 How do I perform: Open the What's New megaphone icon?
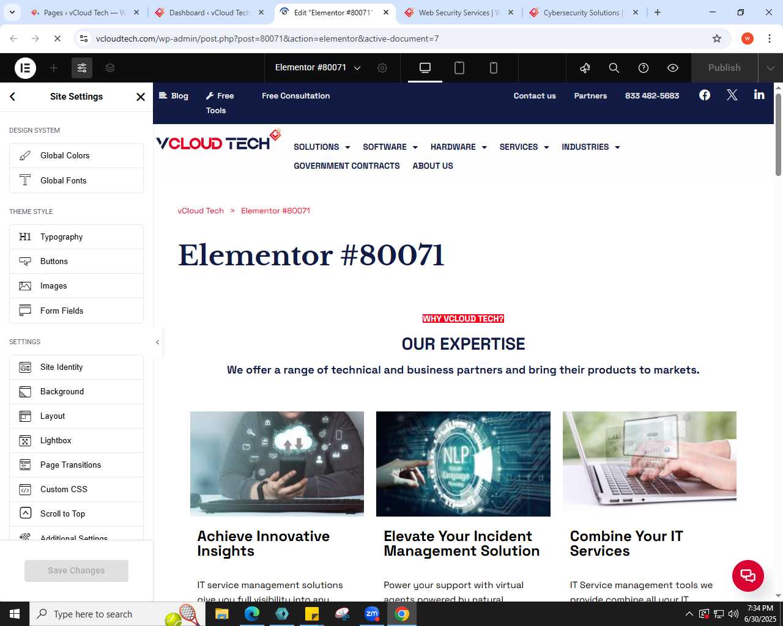point(585,68)
